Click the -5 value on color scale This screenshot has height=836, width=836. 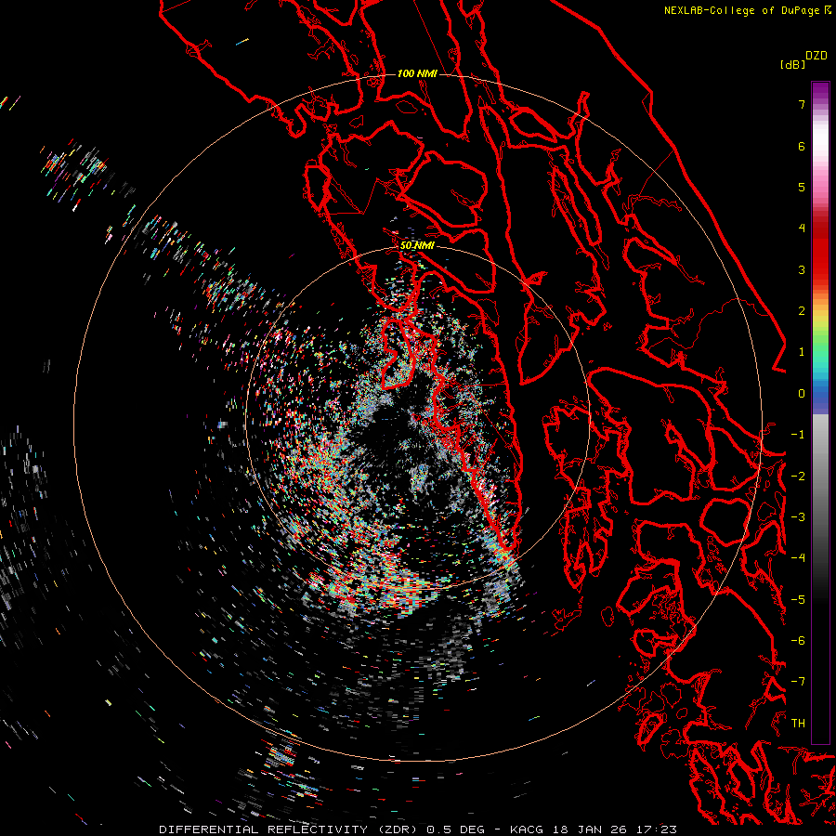coord(798,599)
